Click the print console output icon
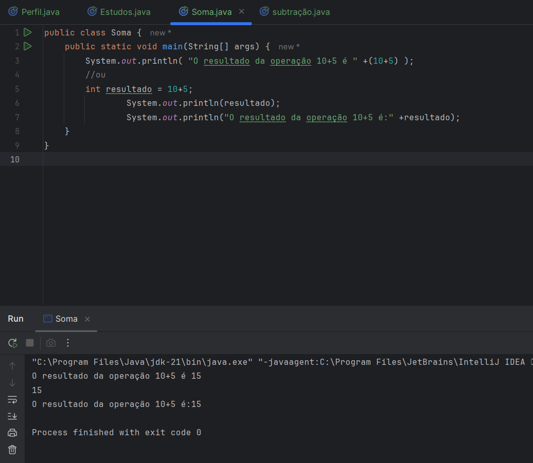This screenshot has width=533, height=463. 12,433
